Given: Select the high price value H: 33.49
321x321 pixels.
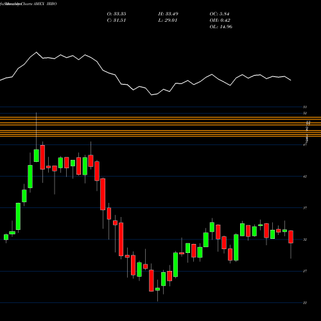Looking at the screenshot, I should click(168, 14).
